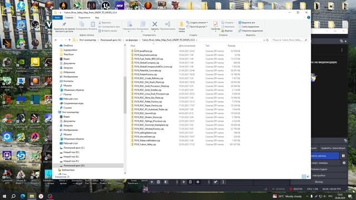Create a folder with Новая папка
This screenshot has width=356, height=200.
[181, 27]
